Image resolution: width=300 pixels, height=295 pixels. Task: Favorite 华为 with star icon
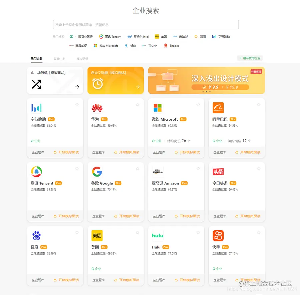[138, 104]
